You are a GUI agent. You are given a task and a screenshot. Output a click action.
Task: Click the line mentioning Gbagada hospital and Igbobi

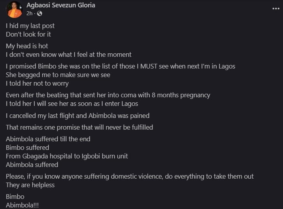(x=67, y=156)
